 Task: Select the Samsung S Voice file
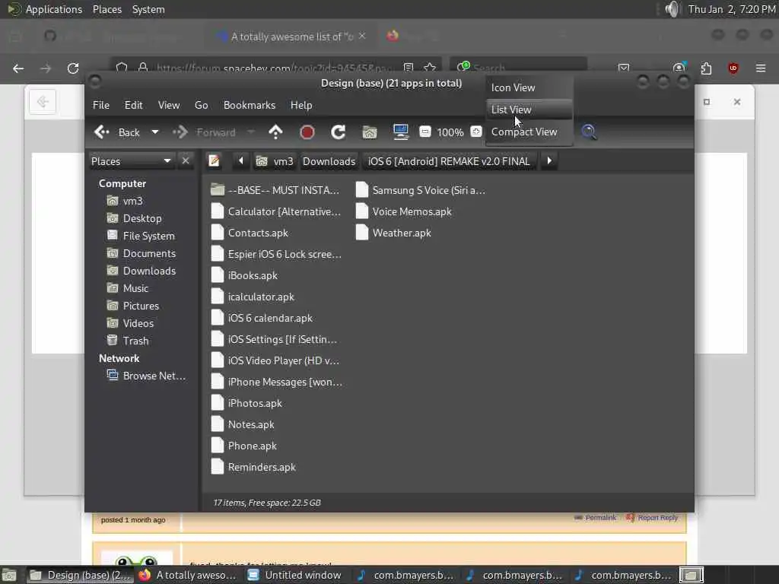coord(420,190)
